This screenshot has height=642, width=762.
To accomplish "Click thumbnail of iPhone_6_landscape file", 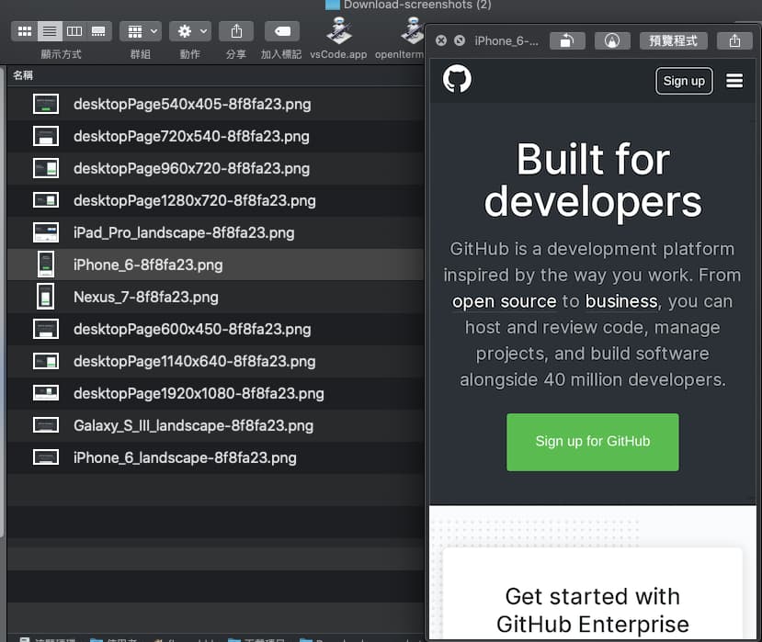I will tap(46, 457).
